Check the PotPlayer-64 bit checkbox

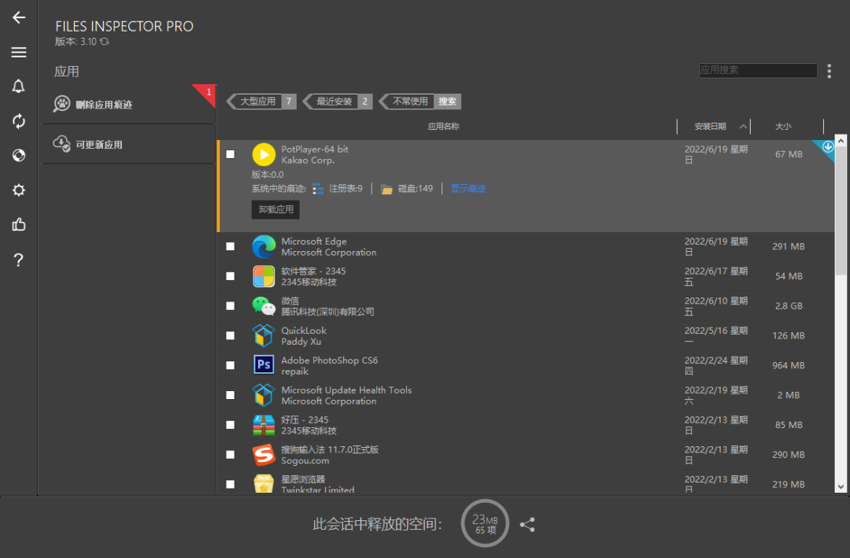231,154
